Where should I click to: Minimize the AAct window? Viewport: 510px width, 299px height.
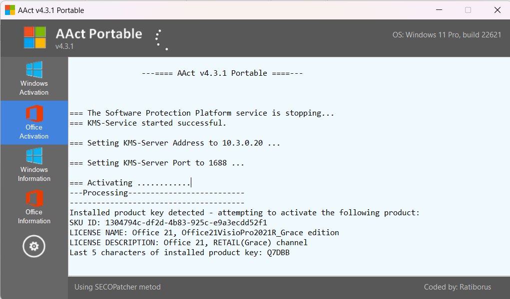coord(439,10)
